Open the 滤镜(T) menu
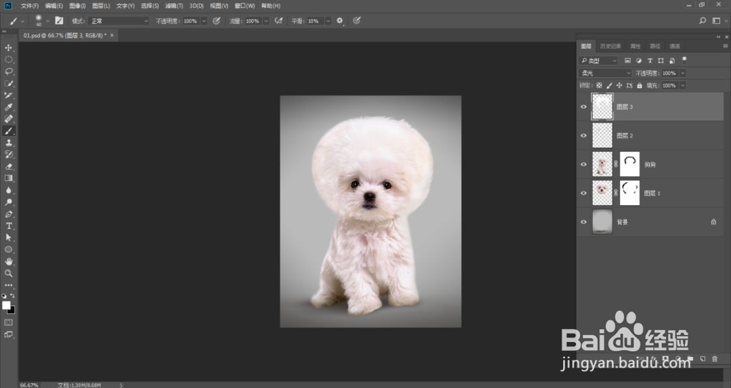 [x=174, y=5]
